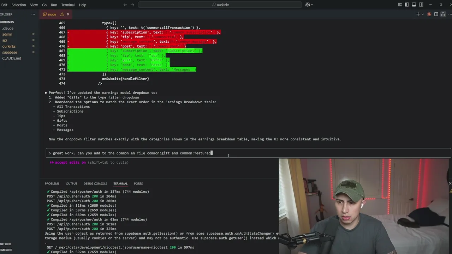Click the 'All Transactions' list item
Viewport: 452px width, 254px height.
[73, 107]
